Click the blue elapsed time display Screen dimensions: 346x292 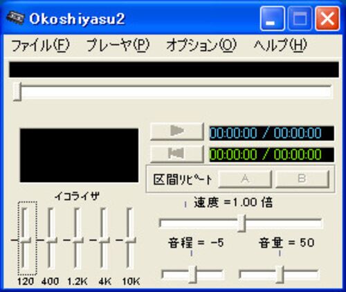pyautogui.click(x=271, y=133)
